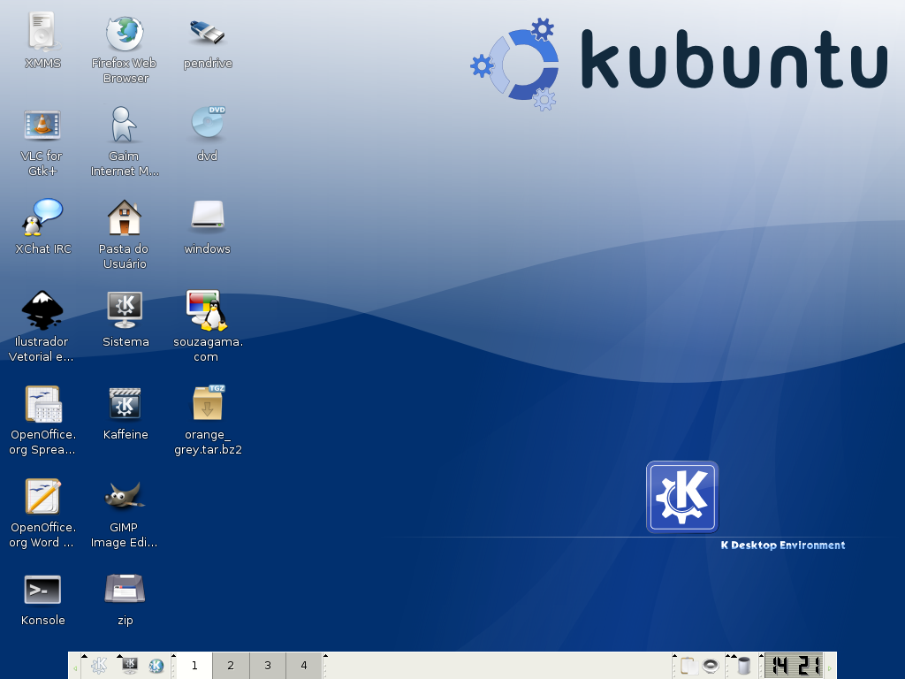Screen dimensions: 905x679
Task: Open the trash bin panel icon
Action: (744, 666)
